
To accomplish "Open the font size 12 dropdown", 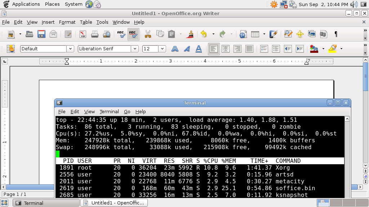I will [x=162, y=49].
